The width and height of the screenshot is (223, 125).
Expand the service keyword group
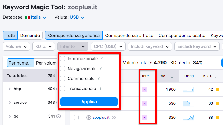[10, 103]
